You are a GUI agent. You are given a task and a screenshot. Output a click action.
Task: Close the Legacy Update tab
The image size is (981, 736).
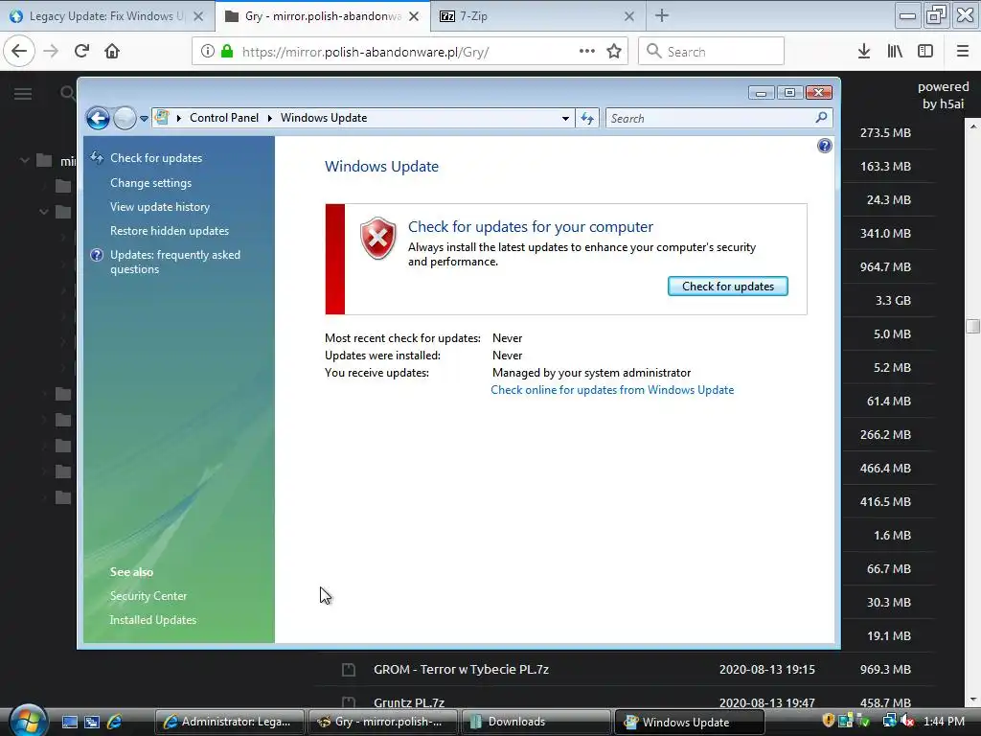(198, 16)
